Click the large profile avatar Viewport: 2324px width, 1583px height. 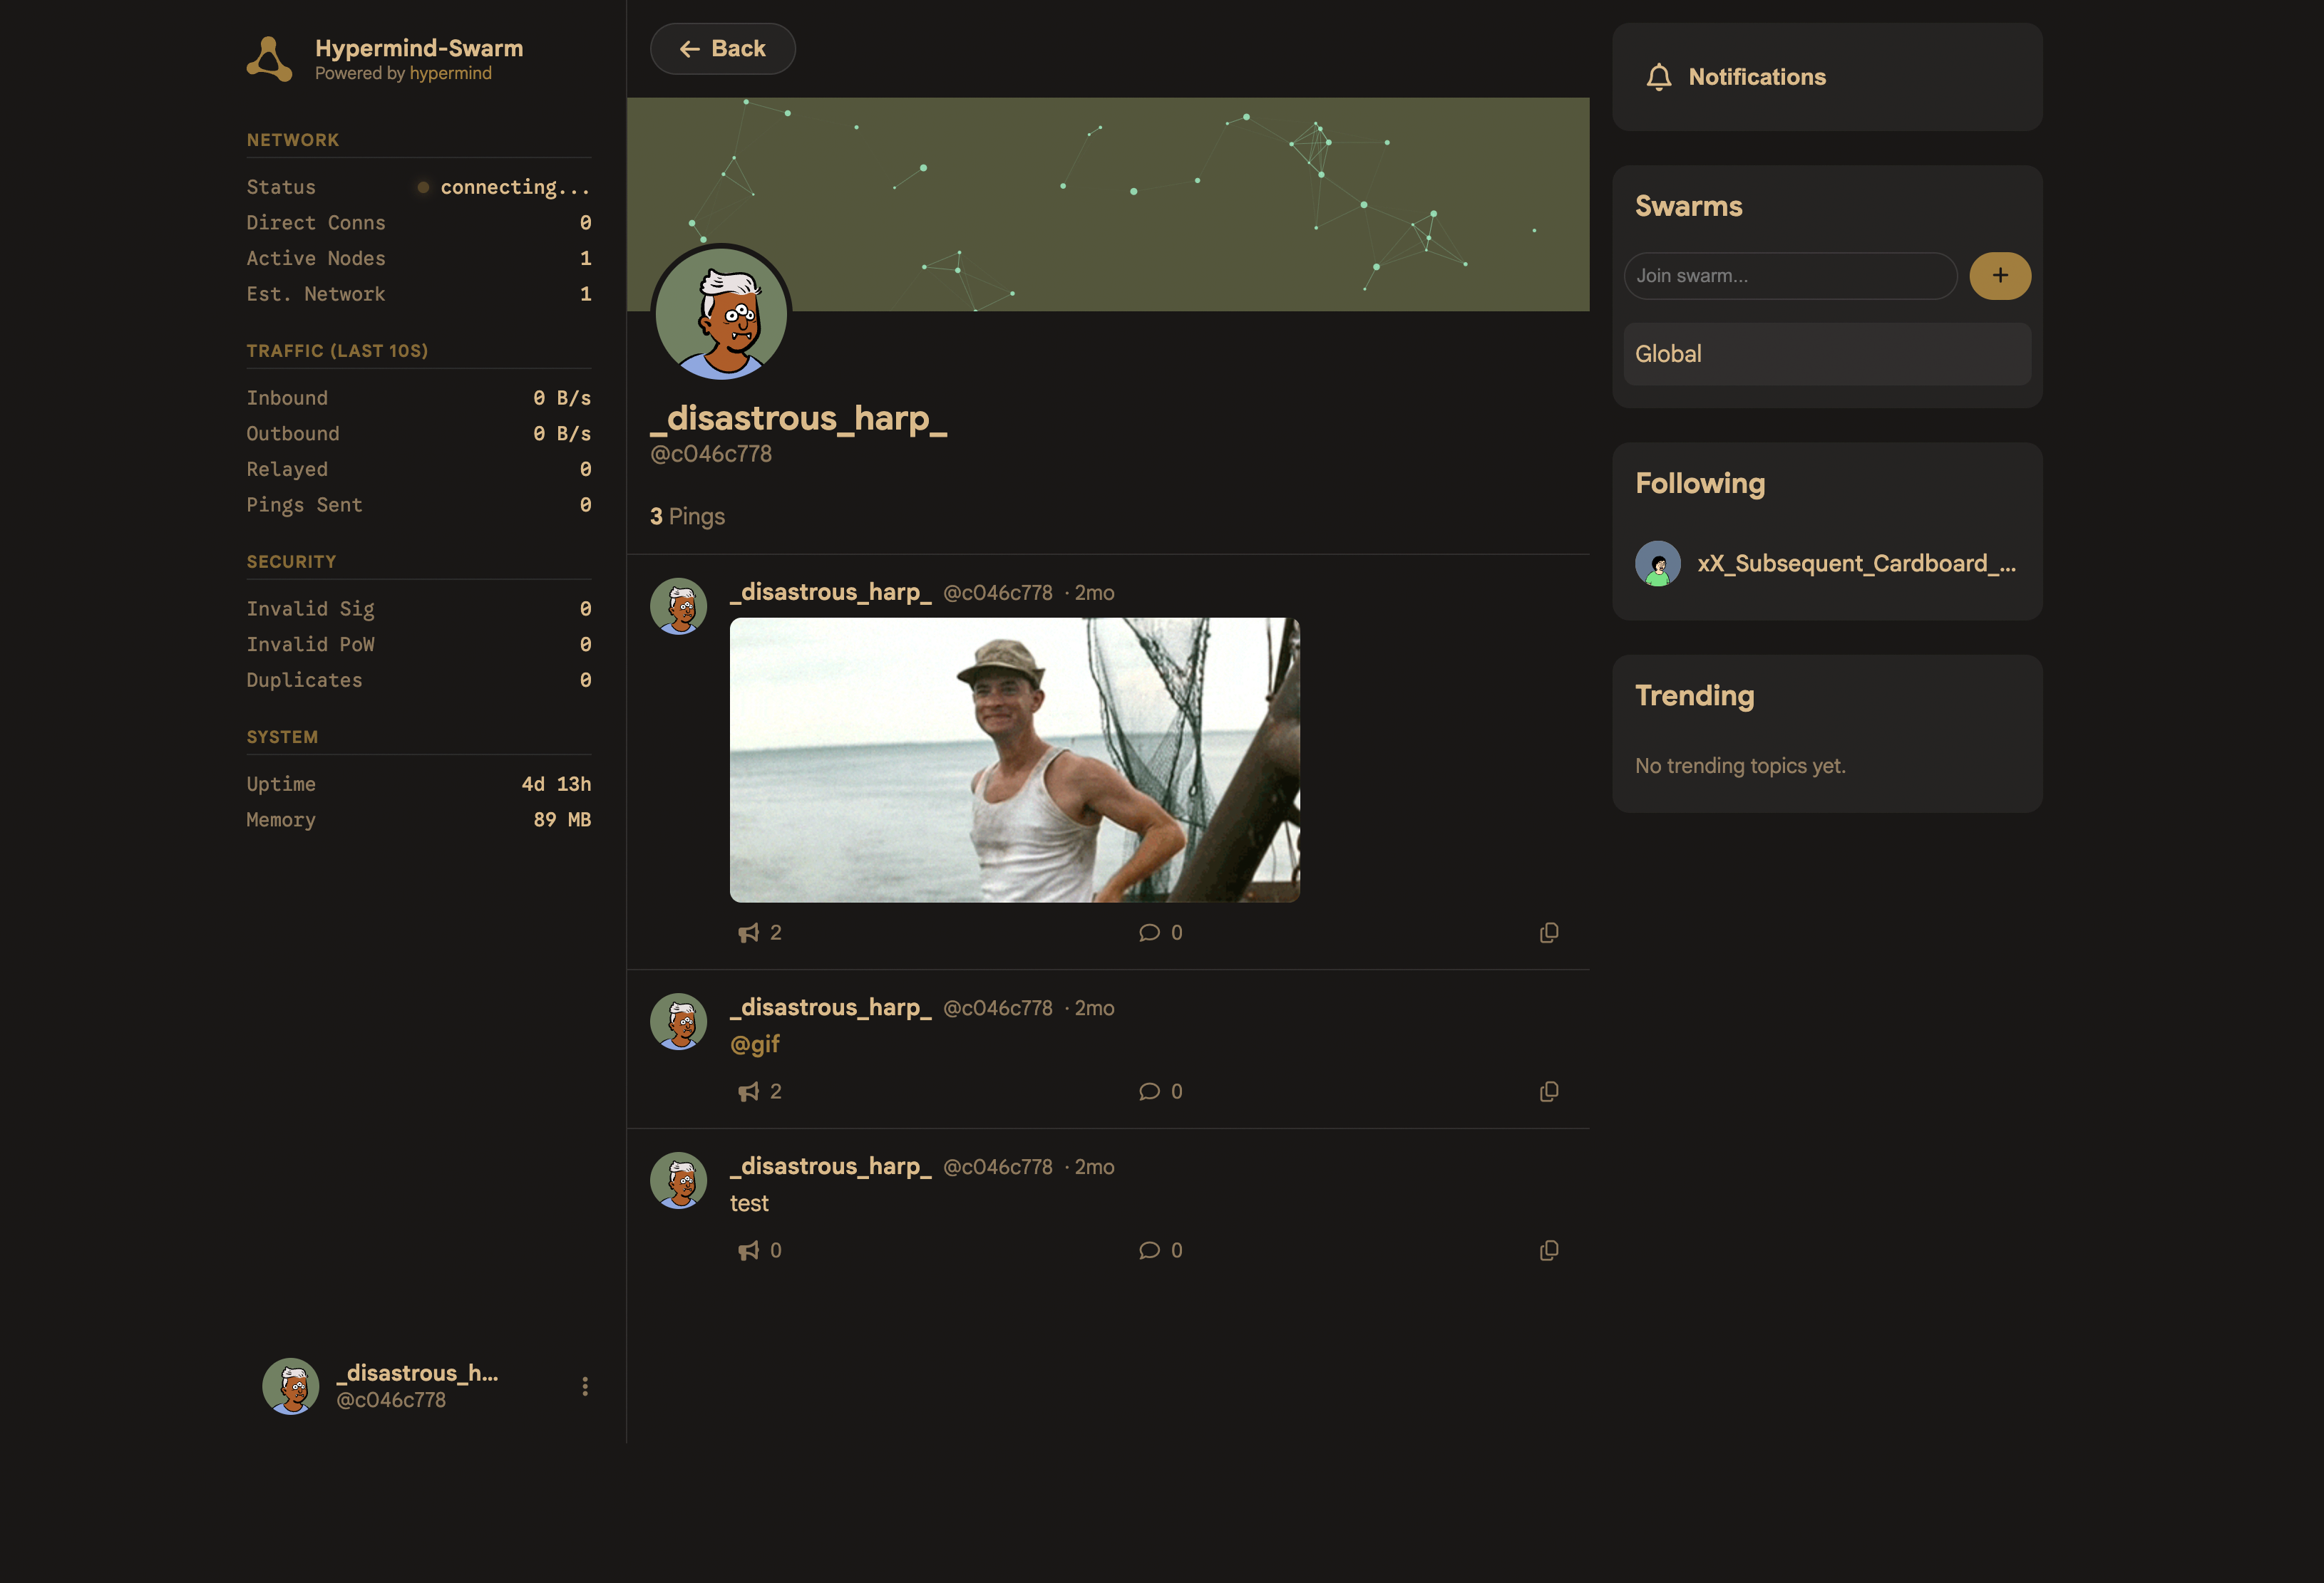pos(721,313)
